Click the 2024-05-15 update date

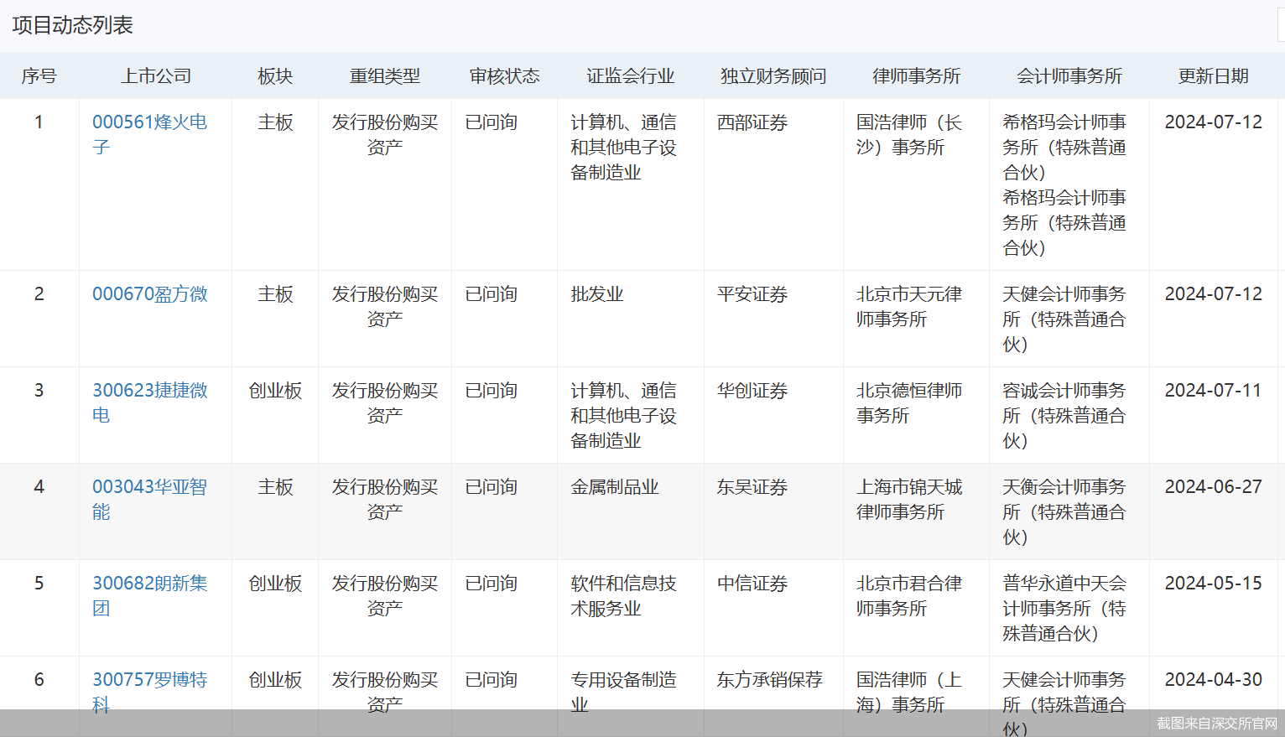(1213, 584)
